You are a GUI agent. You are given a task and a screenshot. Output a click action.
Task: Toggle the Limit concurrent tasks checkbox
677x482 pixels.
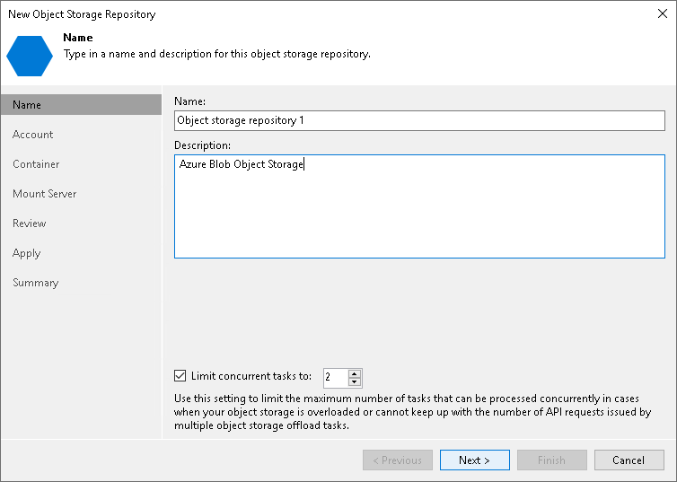pos(180,377)
